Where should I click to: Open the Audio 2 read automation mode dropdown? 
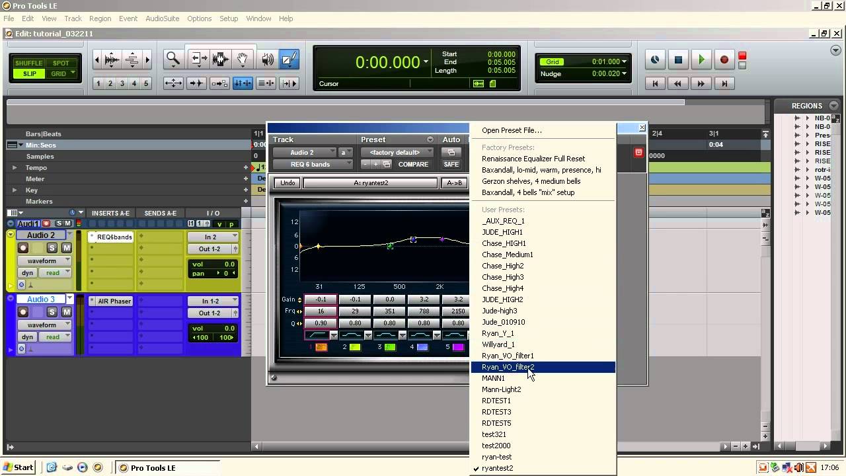click(55, 273)
